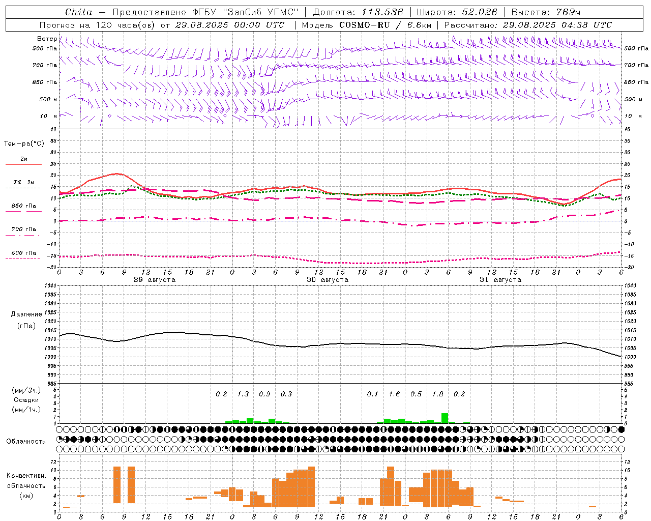This screenshot has width=651, height=521.
Task: Click the dashed line under "850 гПа" legend
Action: (x=23, y=212)
